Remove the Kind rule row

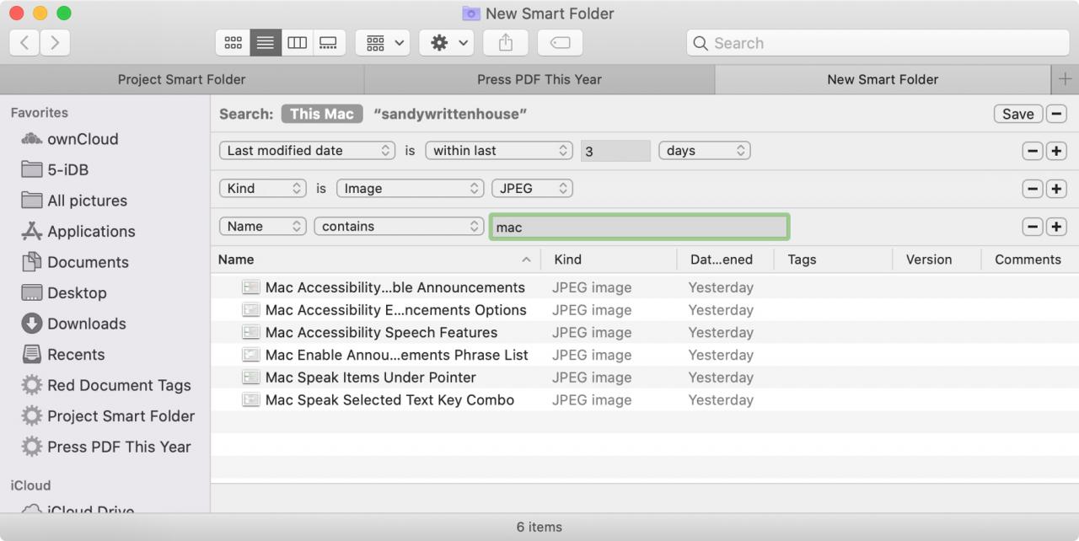1033,189
